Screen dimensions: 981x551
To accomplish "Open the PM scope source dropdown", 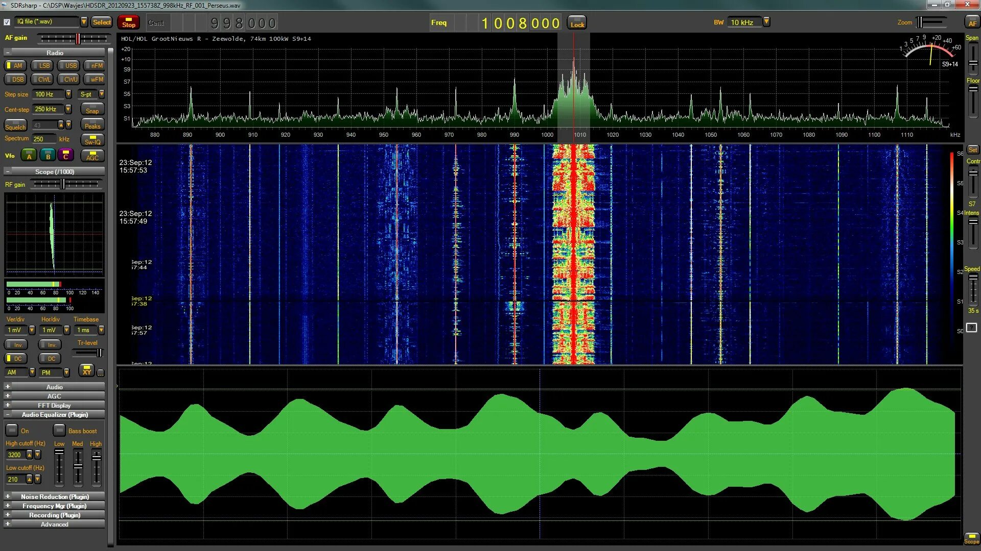I will click(66, 372).
